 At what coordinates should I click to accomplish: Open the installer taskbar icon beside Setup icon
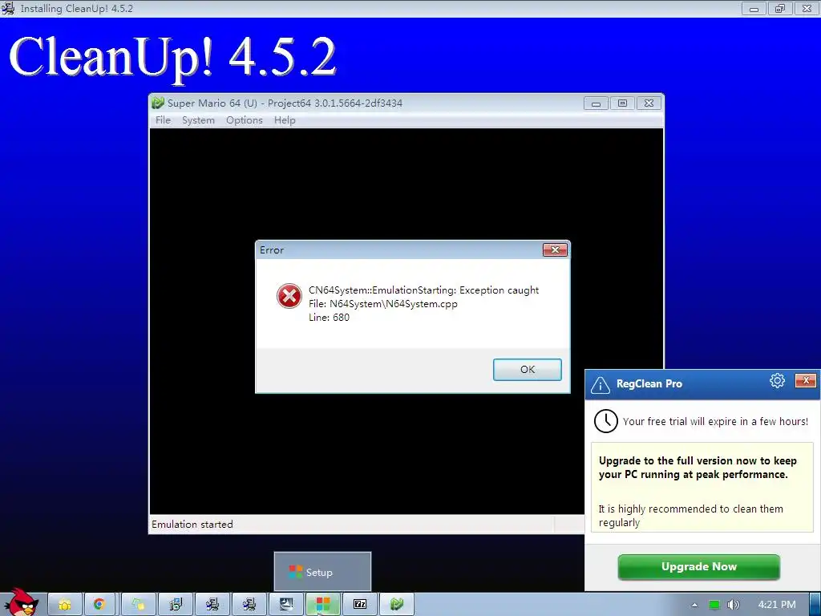286,605
